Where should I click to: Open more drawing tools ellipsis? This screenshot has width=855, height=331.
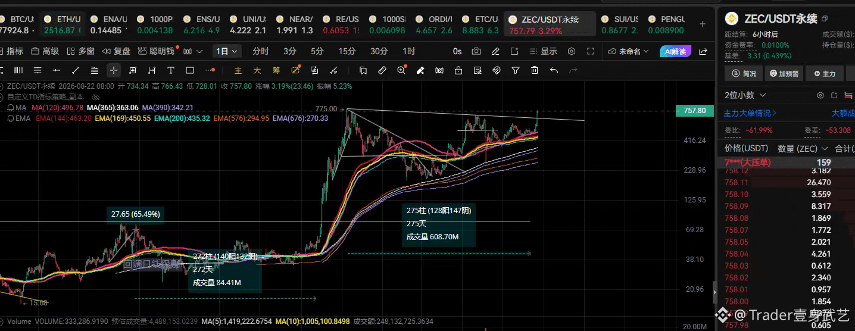[x=210, y=70]
